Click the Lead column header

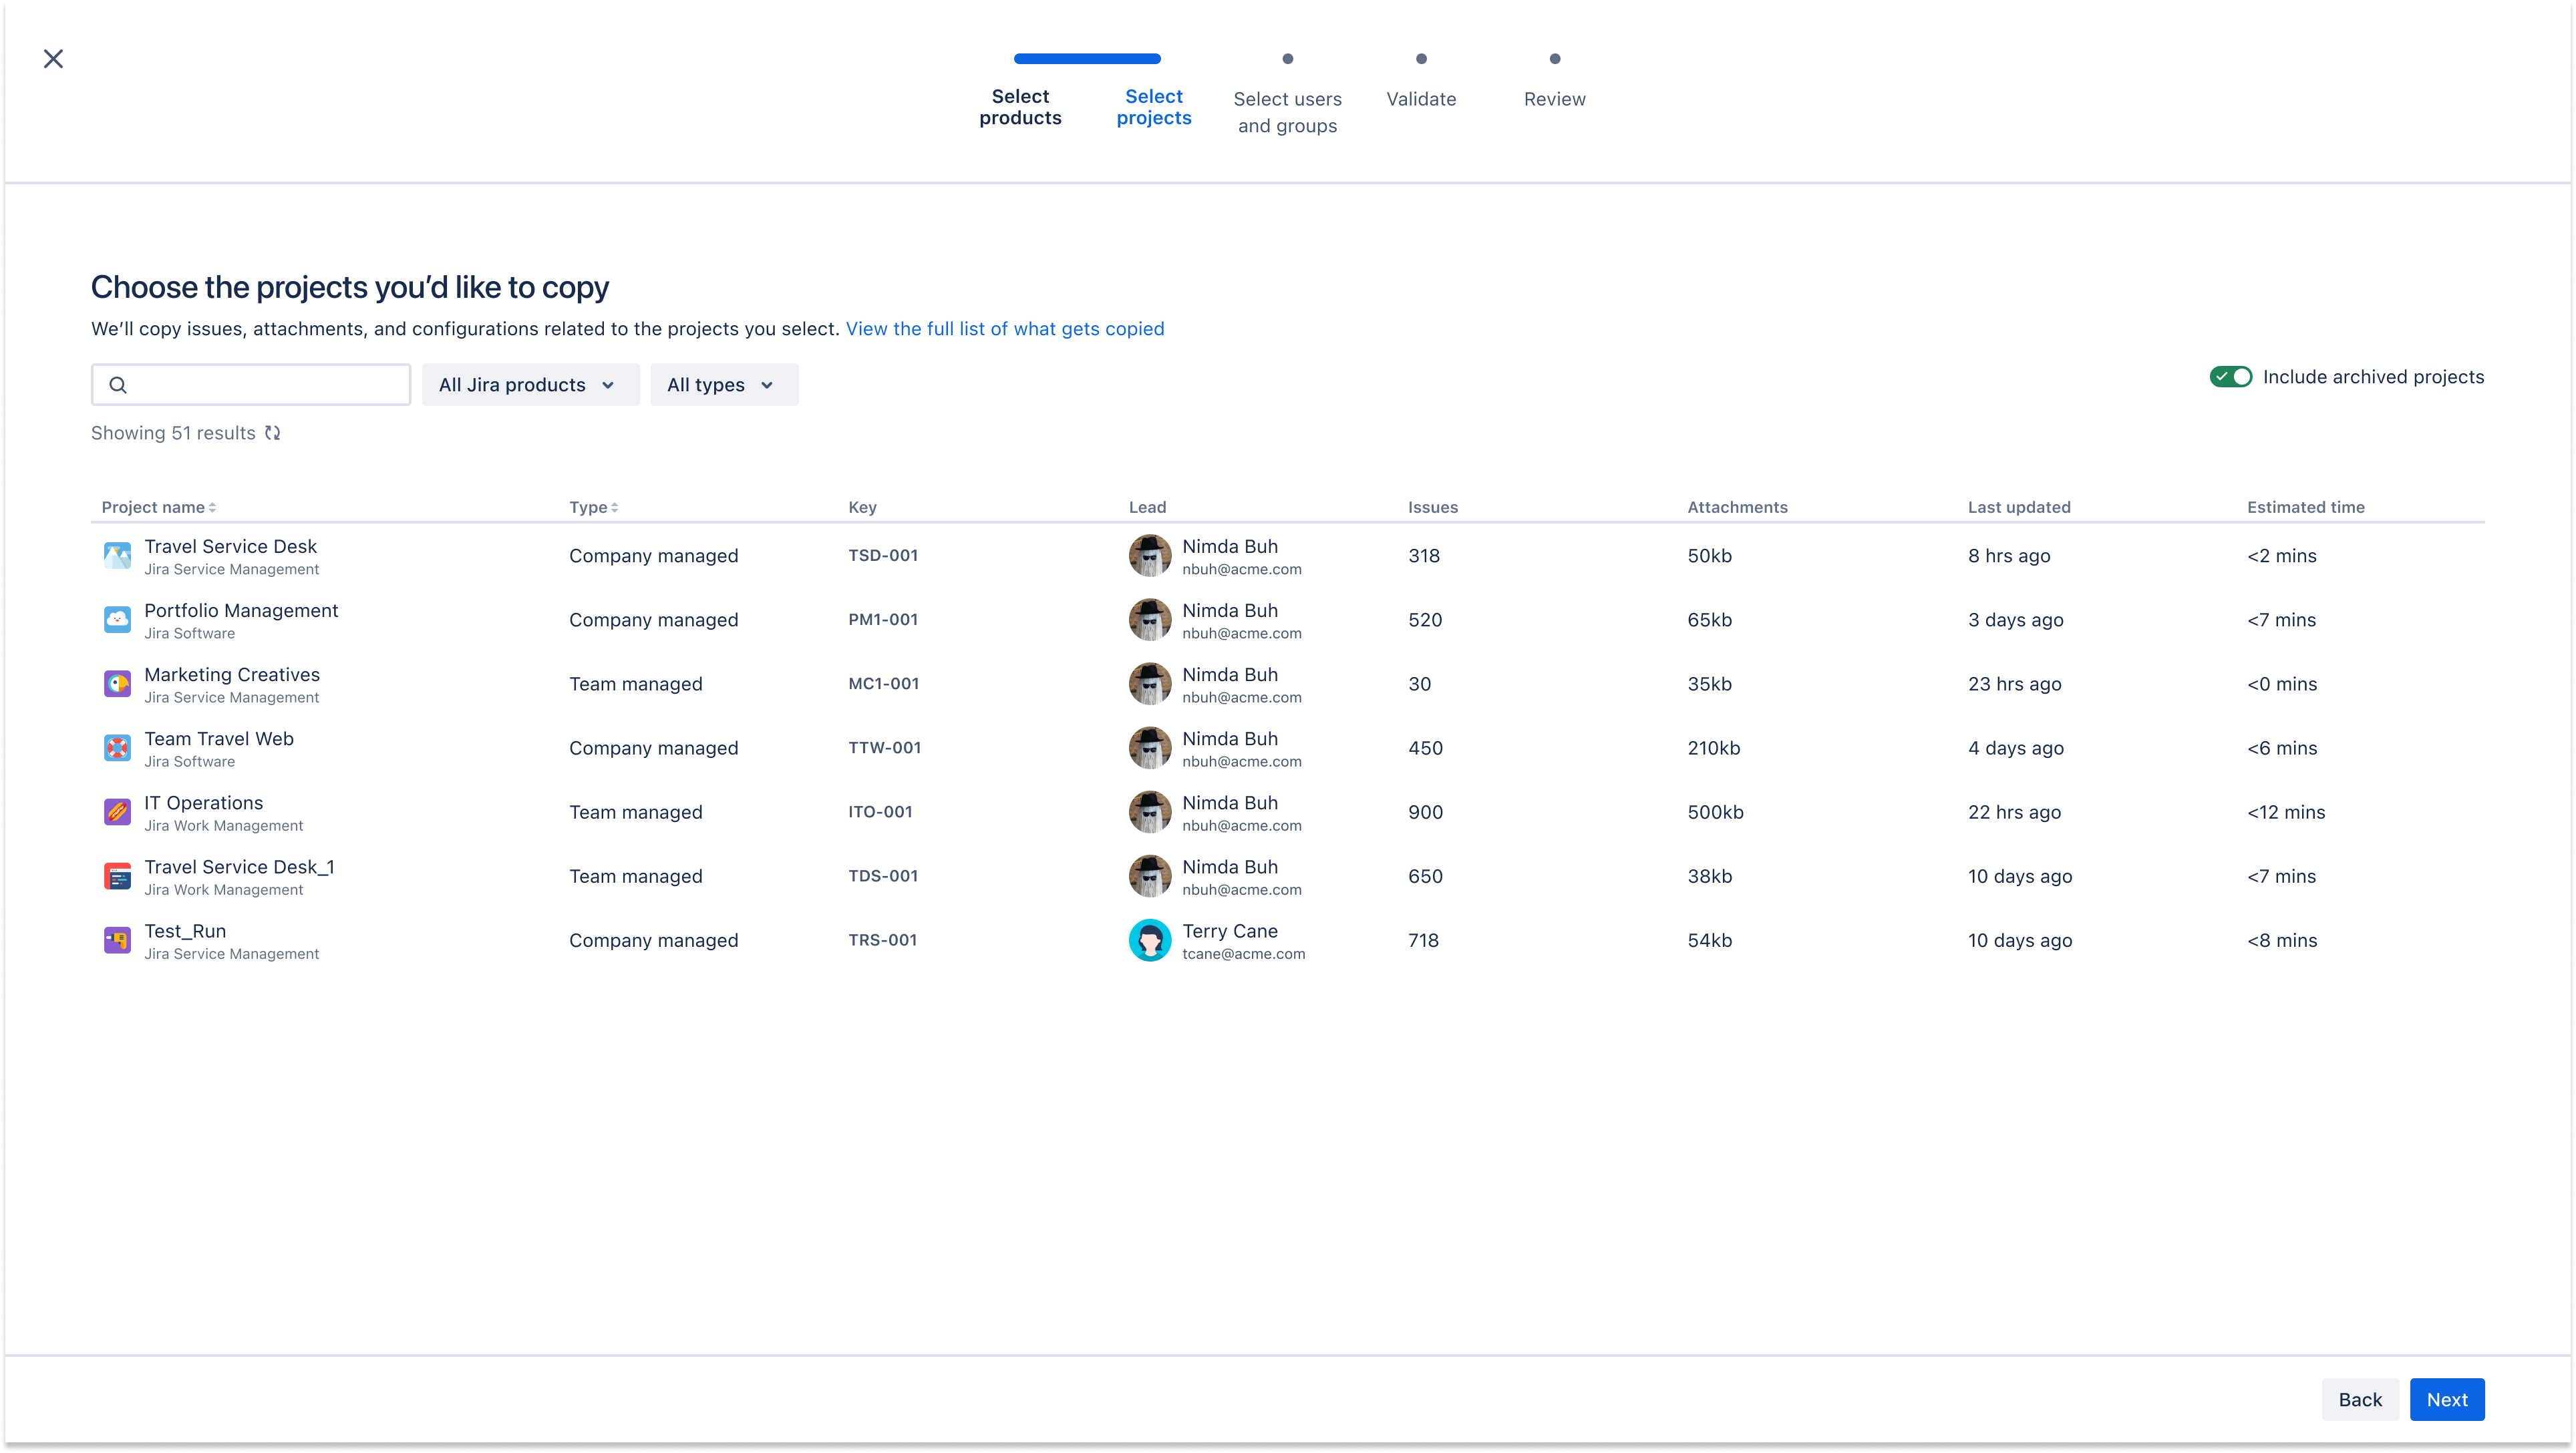(1148, 507)
